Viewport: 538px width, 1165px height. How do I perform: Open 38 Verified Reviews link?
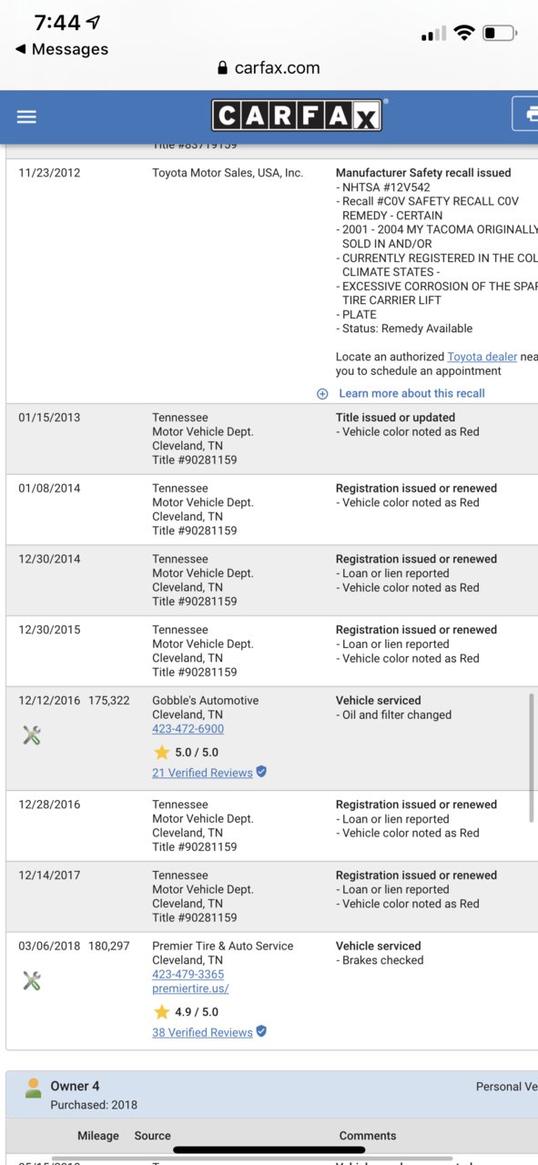click(202, 1032)
